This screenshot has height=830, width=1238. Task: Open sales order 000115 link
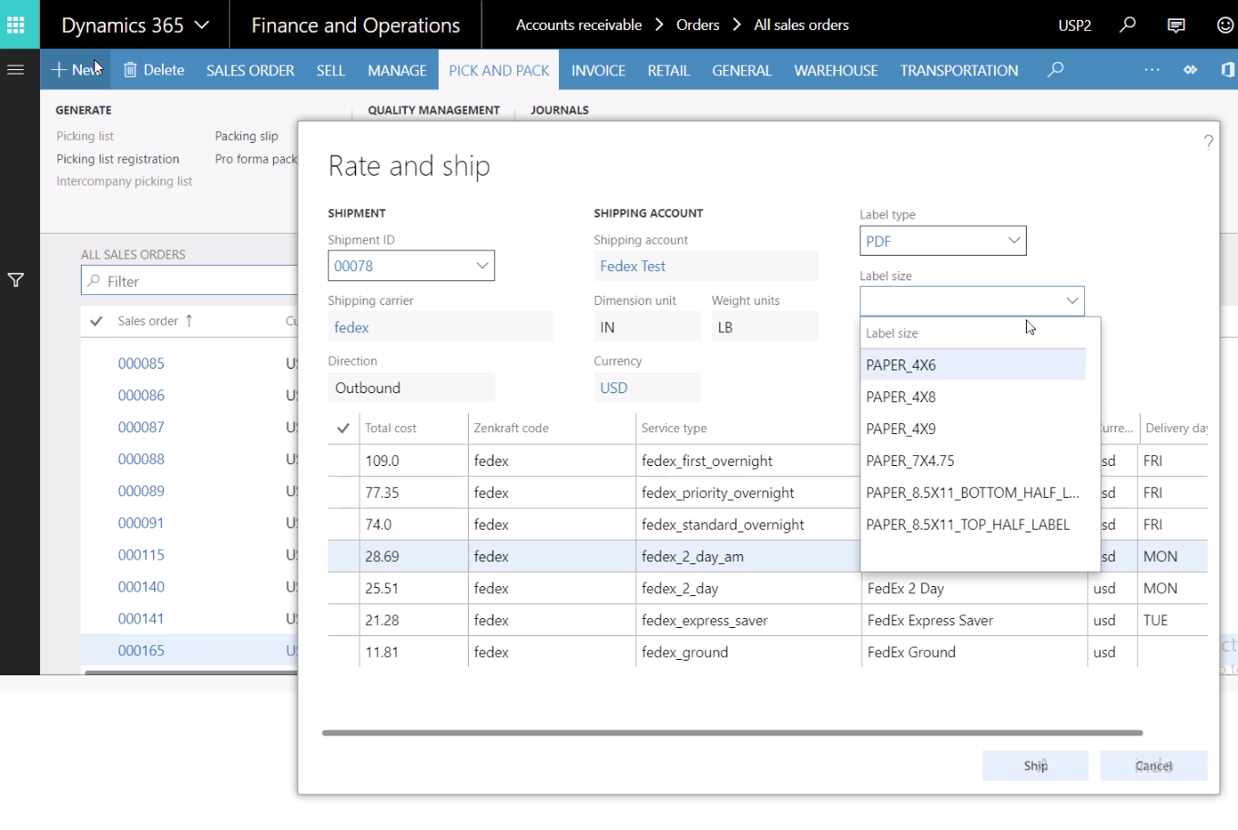point(141,555)
